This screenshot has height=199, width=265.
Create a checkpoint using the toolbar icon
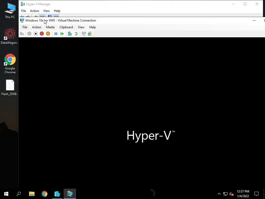[x=70, y=34]
